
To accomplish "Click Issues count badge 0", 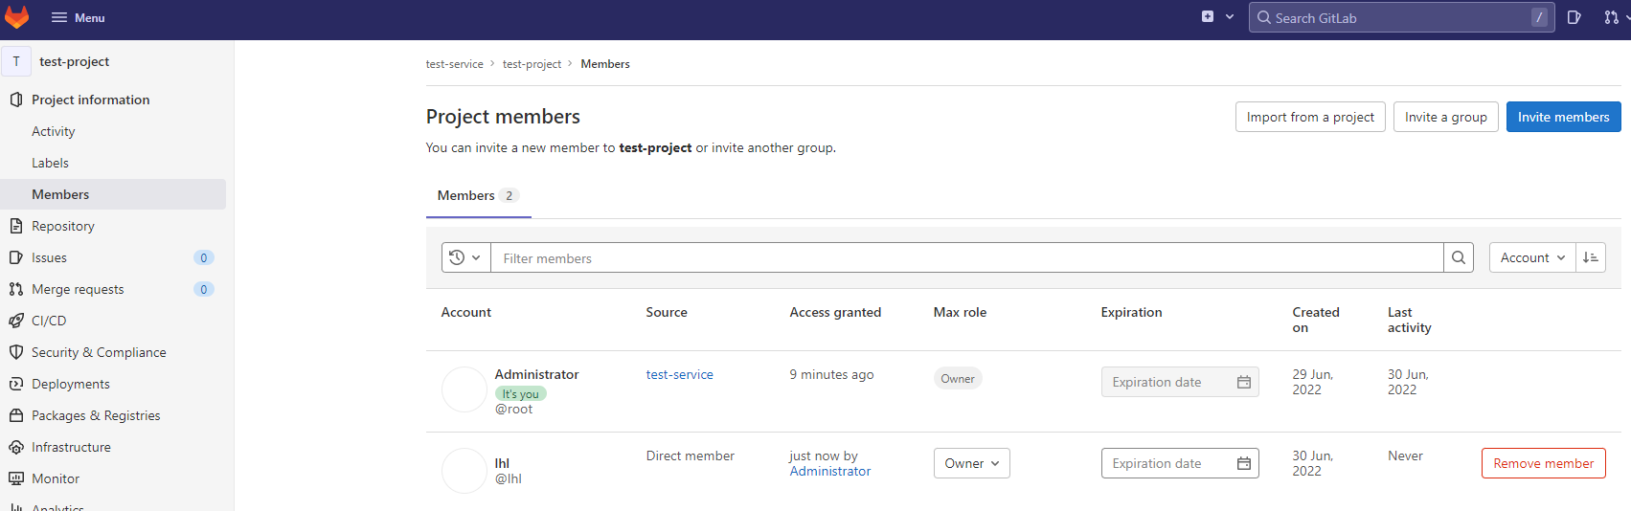I will click(204, 257).
